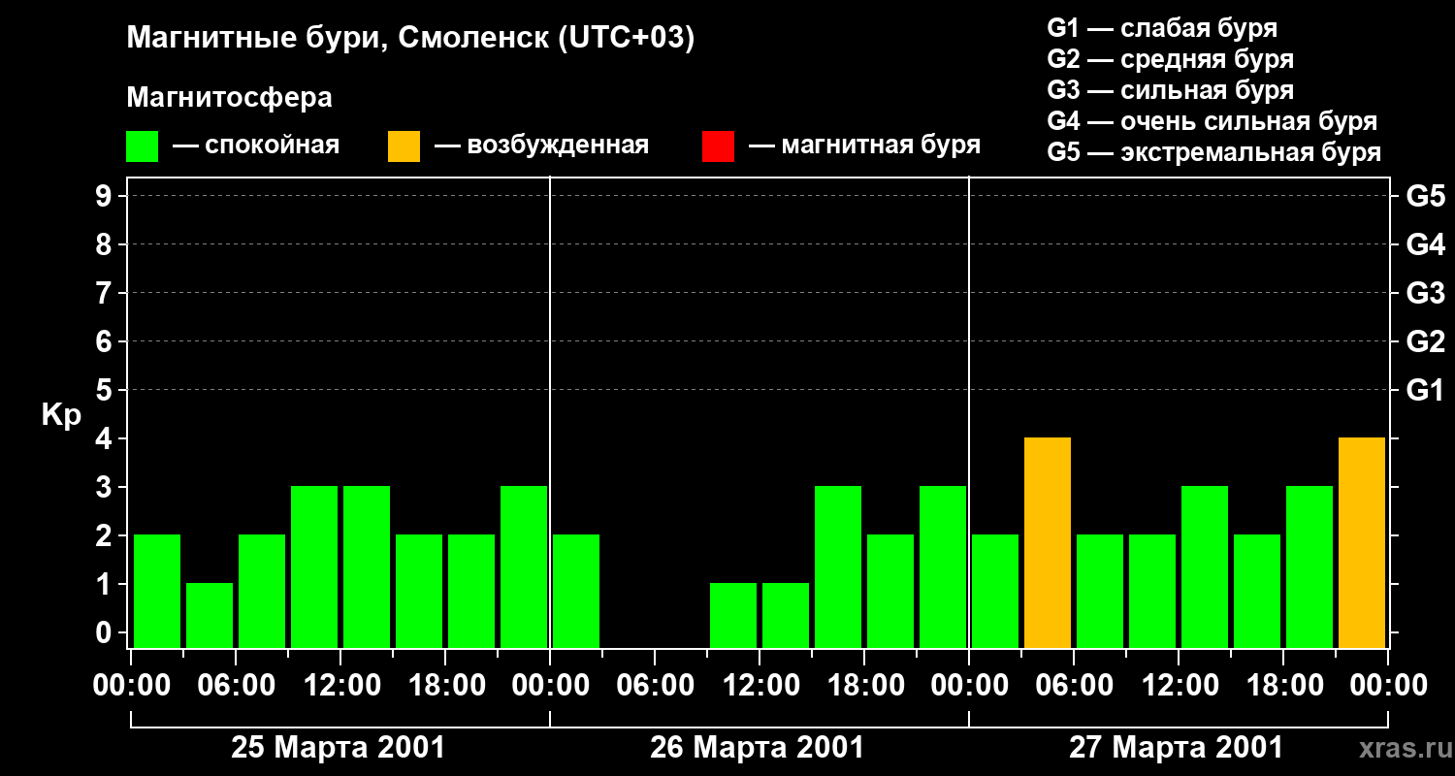Click the last 25 Марта bar, 21:00–00:00

(524, 566)
